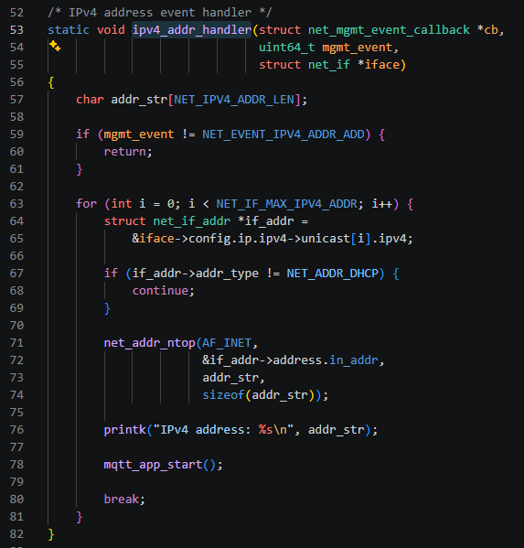Click the sizeof keyword on line 74
The width and height of the screenshot is (524, 548).
[x=223, y=395]
